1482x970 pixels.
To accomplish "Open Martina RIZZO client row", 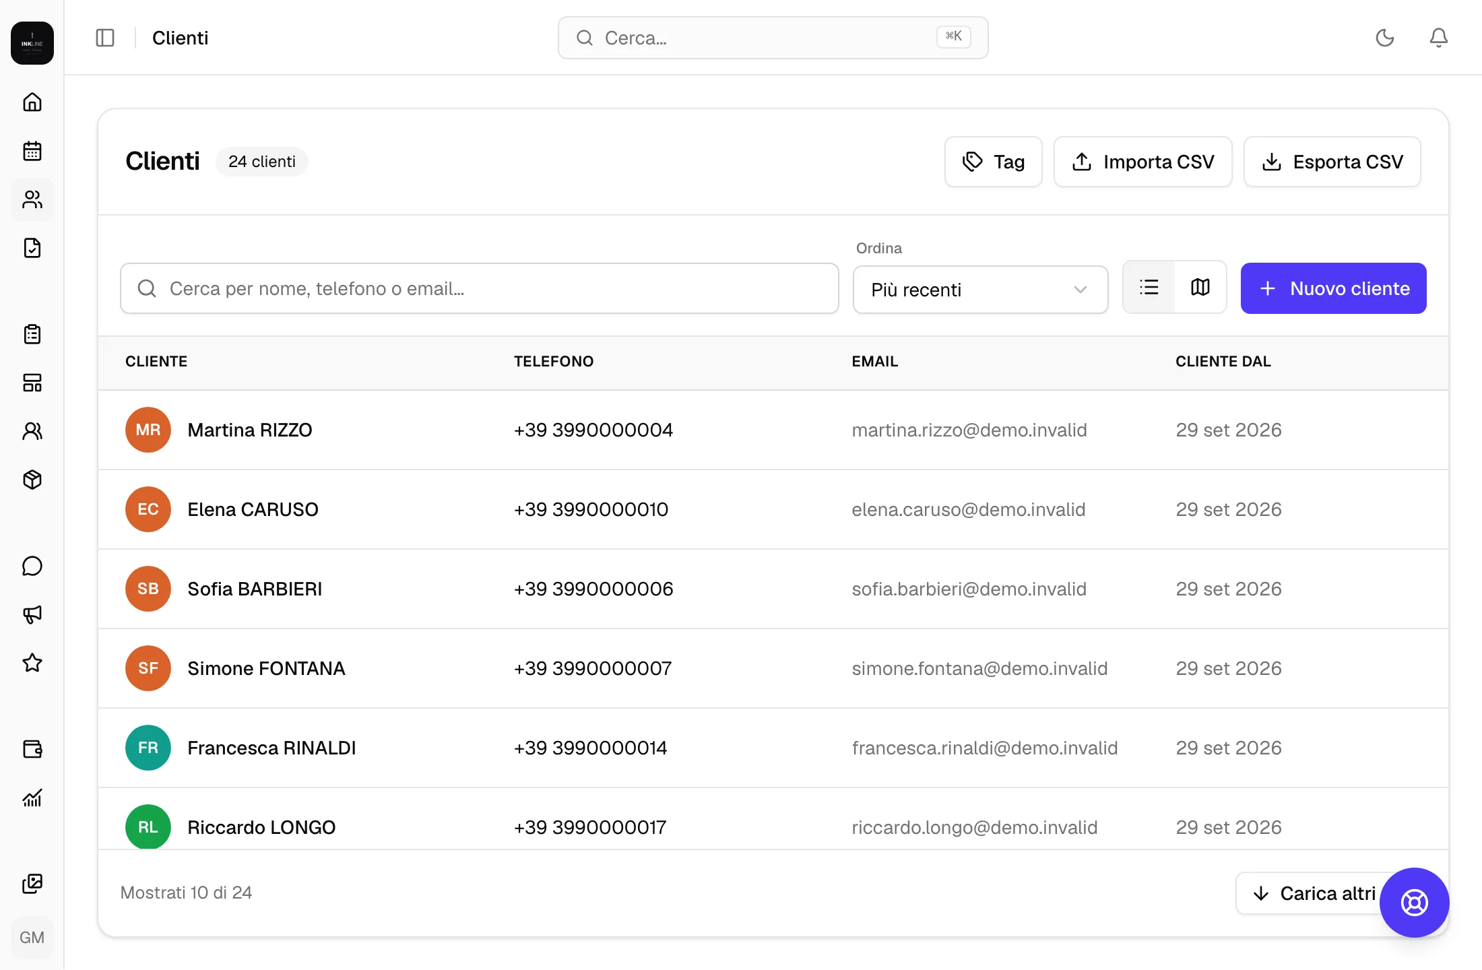I will (773, 430).
